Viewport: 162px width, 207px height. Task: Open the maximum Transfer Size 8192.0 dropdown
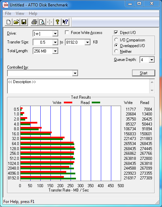(x=87, y=42)
